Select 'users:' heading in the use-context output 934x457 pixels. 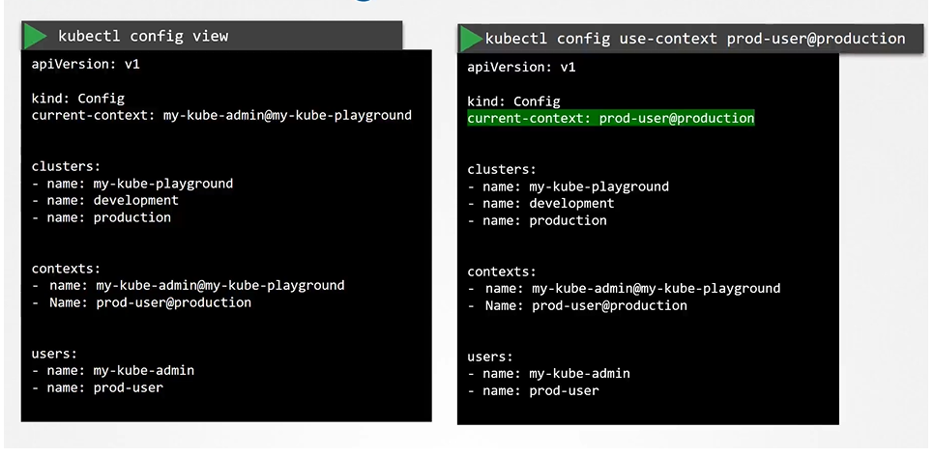(490, 357)
